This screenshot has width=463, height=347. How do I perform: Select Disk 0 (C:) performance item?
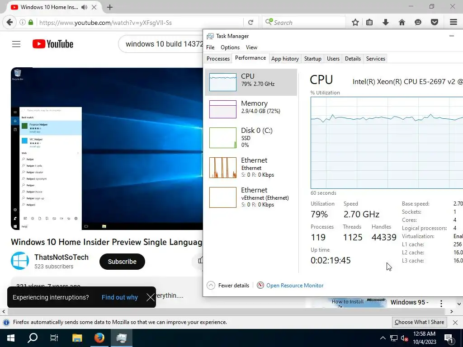coord(251,137)
